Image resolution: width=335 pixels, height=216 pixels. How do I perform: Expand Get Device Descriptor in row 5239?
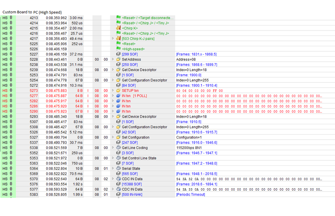tap(113, 70)
